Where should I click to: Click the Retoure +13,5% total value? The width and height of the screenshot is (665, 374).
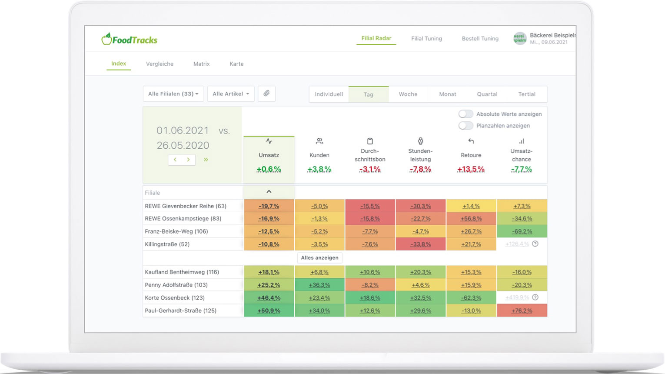pyautogui.click(x=471, y=170)
